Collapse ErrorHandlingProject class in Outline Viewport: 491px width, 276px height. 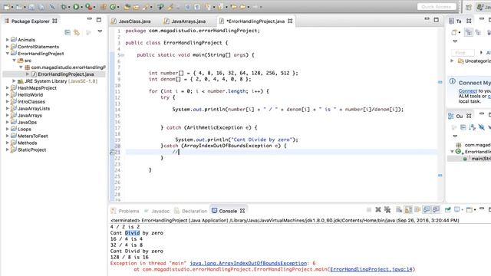click(452, 152)
